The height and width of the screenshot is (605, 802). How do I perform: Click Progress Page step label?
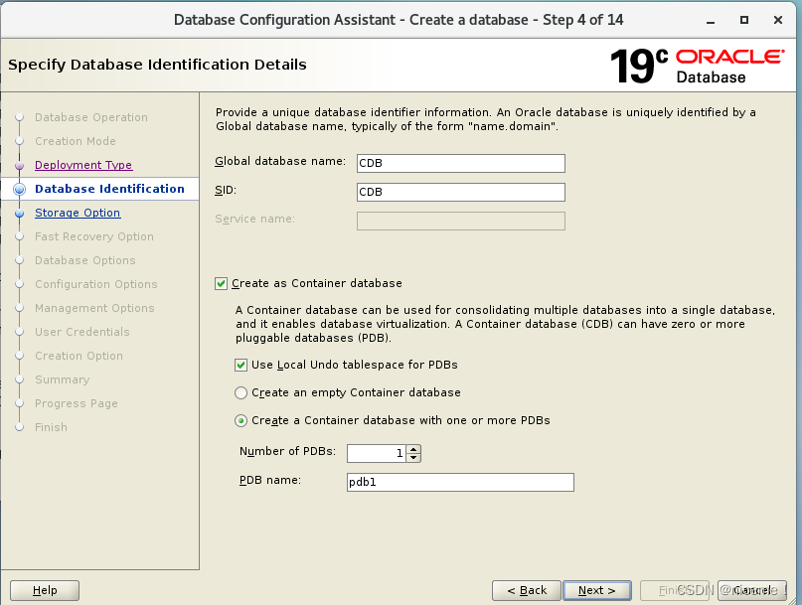tap(77, 403)
